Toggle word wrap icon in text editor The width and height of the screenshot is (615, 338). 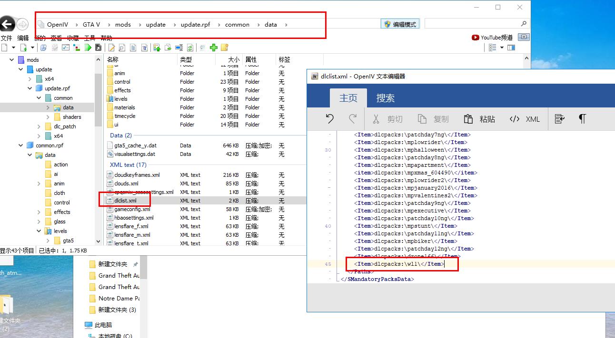point(559,119)
